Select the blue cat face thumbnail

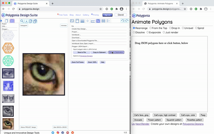(8, 86)
